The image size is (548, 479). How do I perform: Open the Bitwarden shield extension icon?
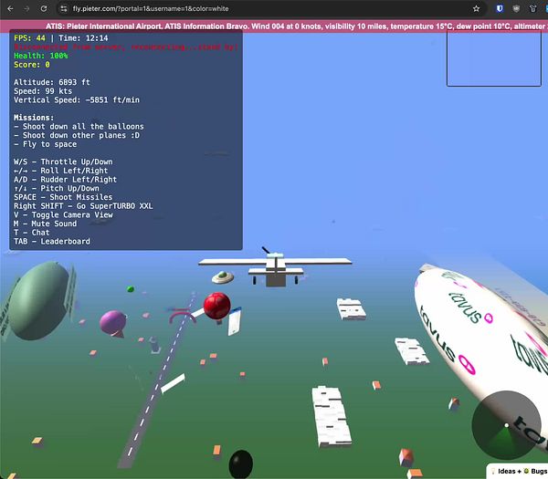[x=500, y=9]
